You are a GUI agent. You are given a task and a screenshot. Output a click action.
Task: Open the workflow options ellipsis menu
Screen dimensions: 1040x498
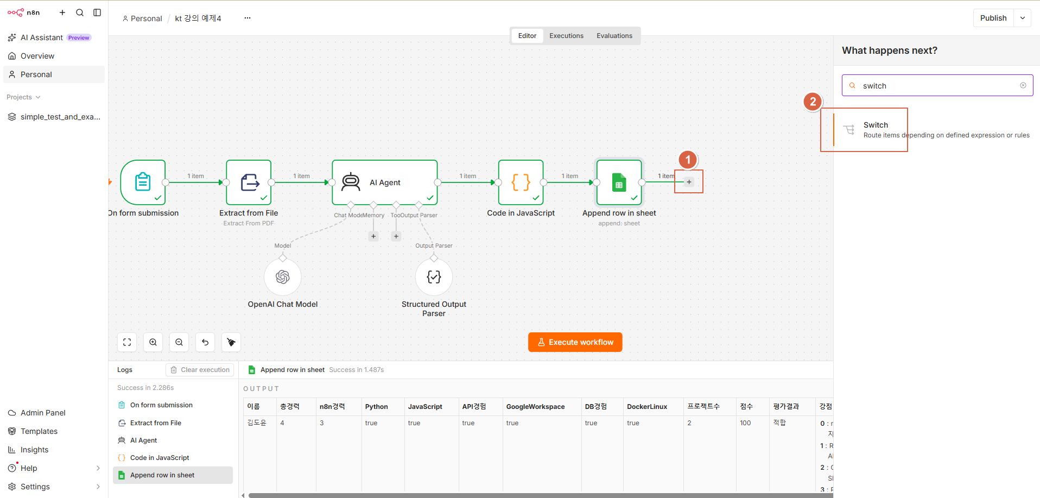pos(248,18)
